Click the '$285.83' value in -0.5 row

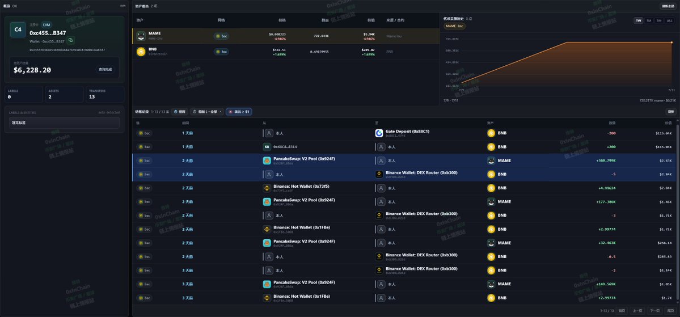[x=665, y=257]
